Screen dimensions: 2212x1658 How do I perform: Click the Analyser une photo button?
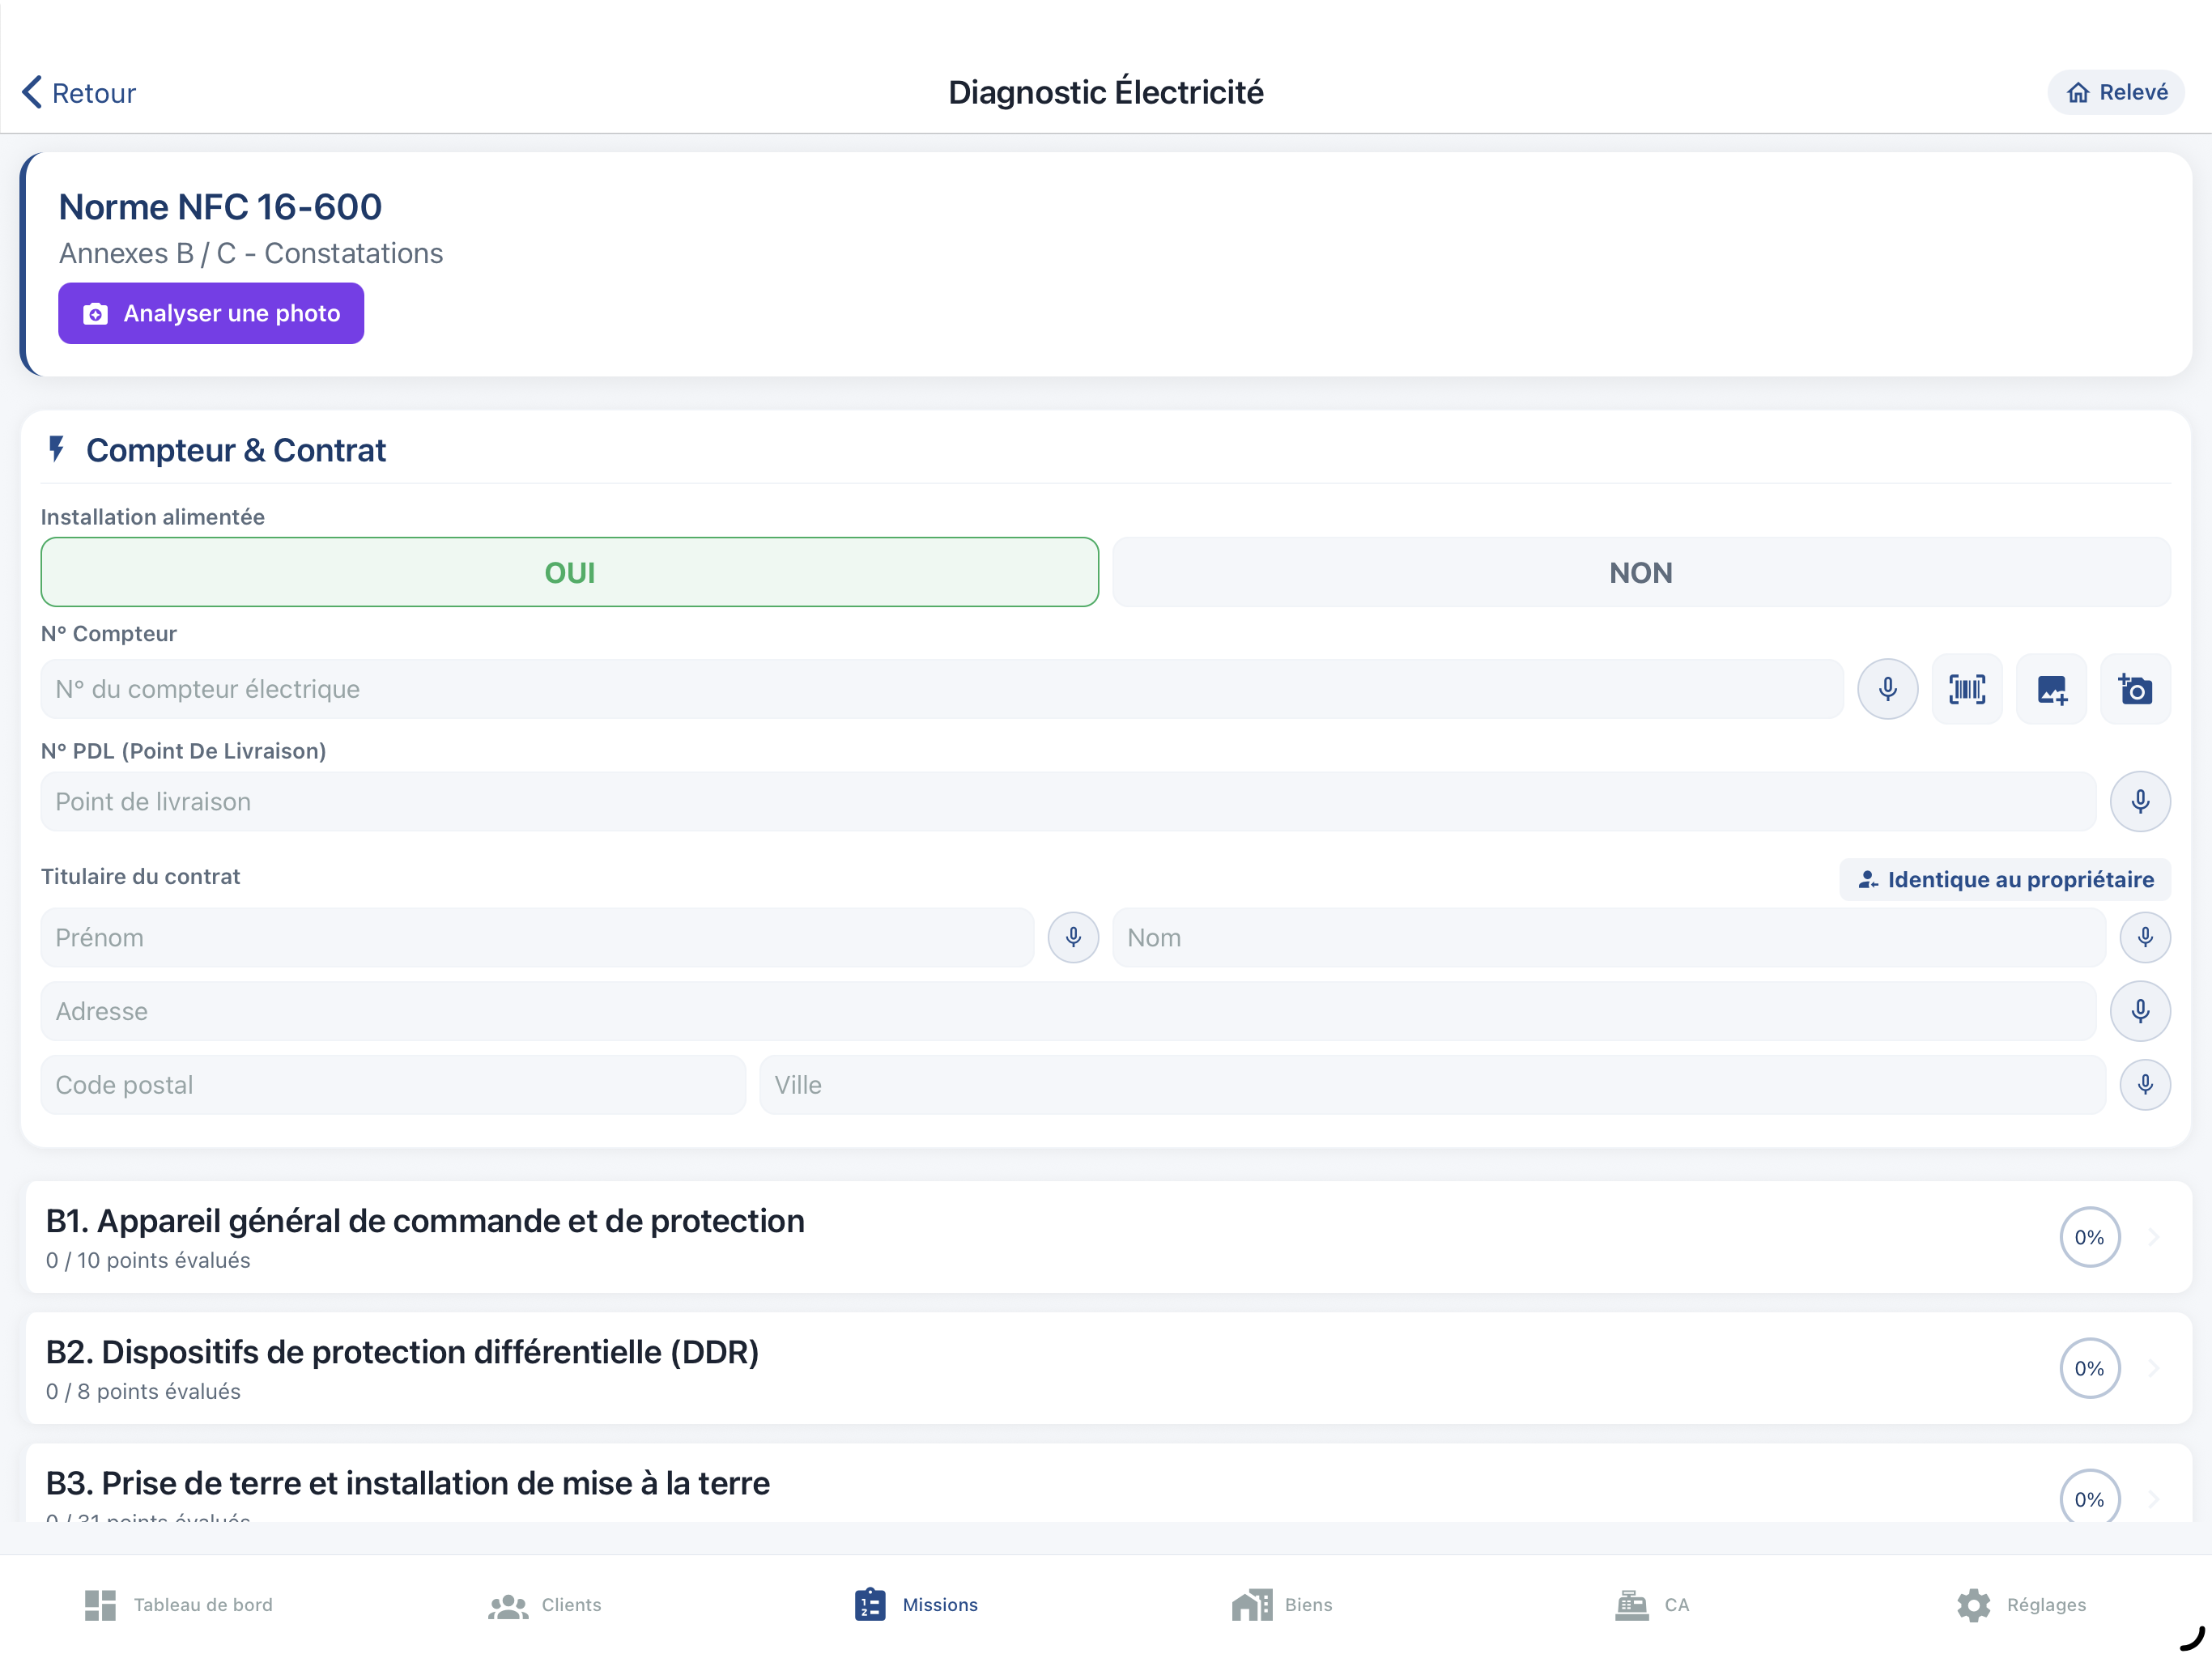tap(211, 313)
